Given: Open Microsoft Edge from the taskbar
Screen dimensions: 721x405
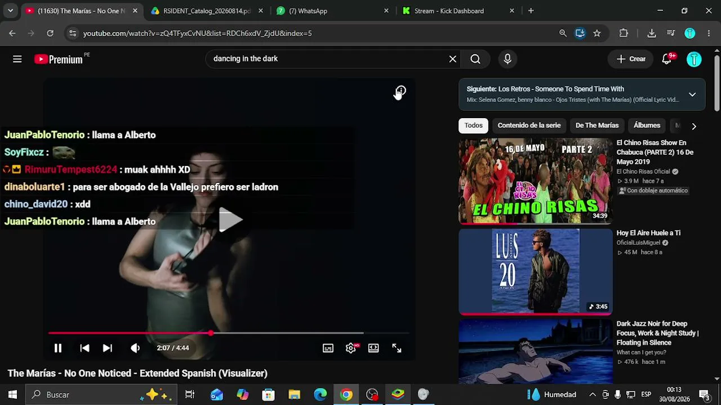Looking at the screenshot, I should point(321,394).
